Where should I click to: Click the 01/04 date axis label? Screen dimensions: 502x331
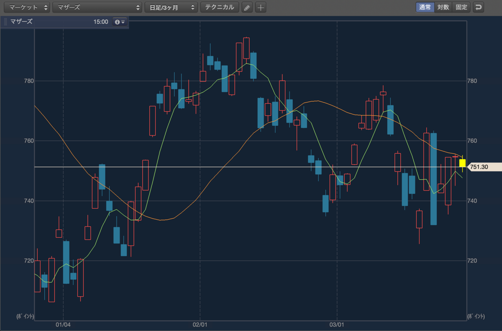[x=63, y=324]
